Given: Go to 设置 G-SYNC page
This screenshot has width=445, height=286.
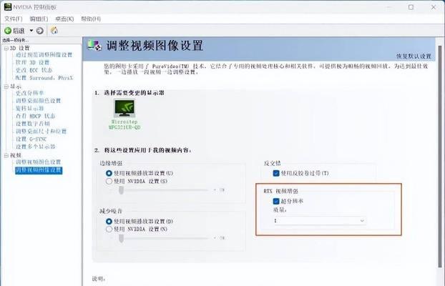Looking at the screenshot, I should (31, 139).
